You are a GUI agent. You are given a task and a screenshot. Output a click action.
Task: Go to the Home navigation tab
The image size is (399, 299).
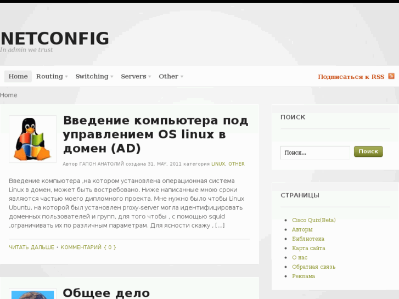click(18, 76)
